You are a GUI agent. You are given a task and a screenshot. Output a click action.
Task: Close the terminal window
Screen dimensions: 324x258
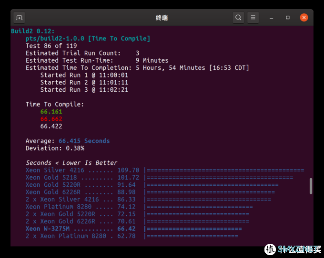click(304, 18)
